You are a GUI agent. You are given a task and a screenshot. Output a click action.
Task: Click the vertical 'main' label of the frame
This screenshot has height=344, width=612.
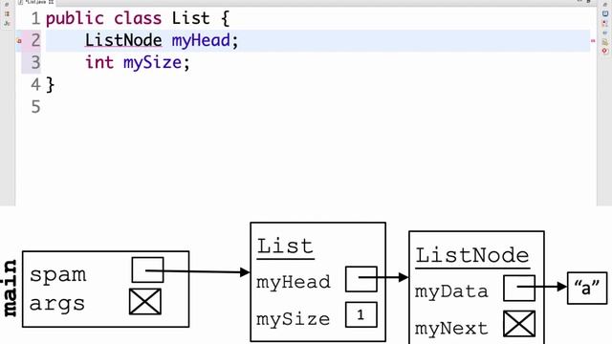[x=11, y=289]
